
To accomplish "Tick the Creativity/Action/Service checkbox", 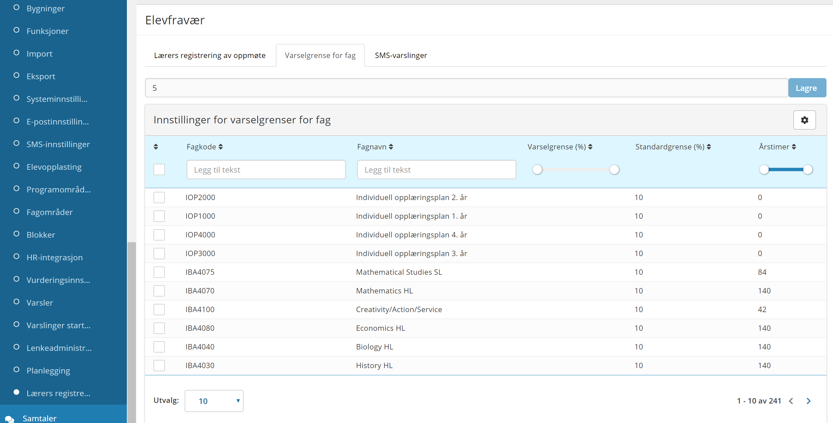I will 159,310.
